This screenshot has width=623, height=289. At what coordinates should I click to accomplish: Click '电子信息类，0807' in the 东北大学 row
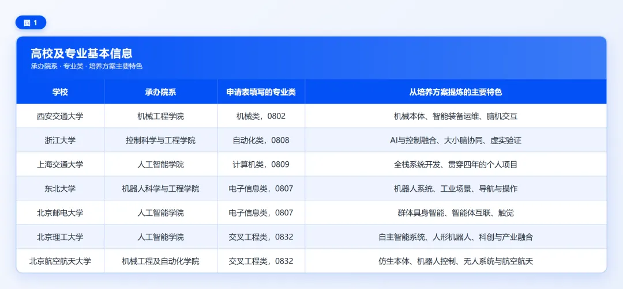click(x=261, y=189)
